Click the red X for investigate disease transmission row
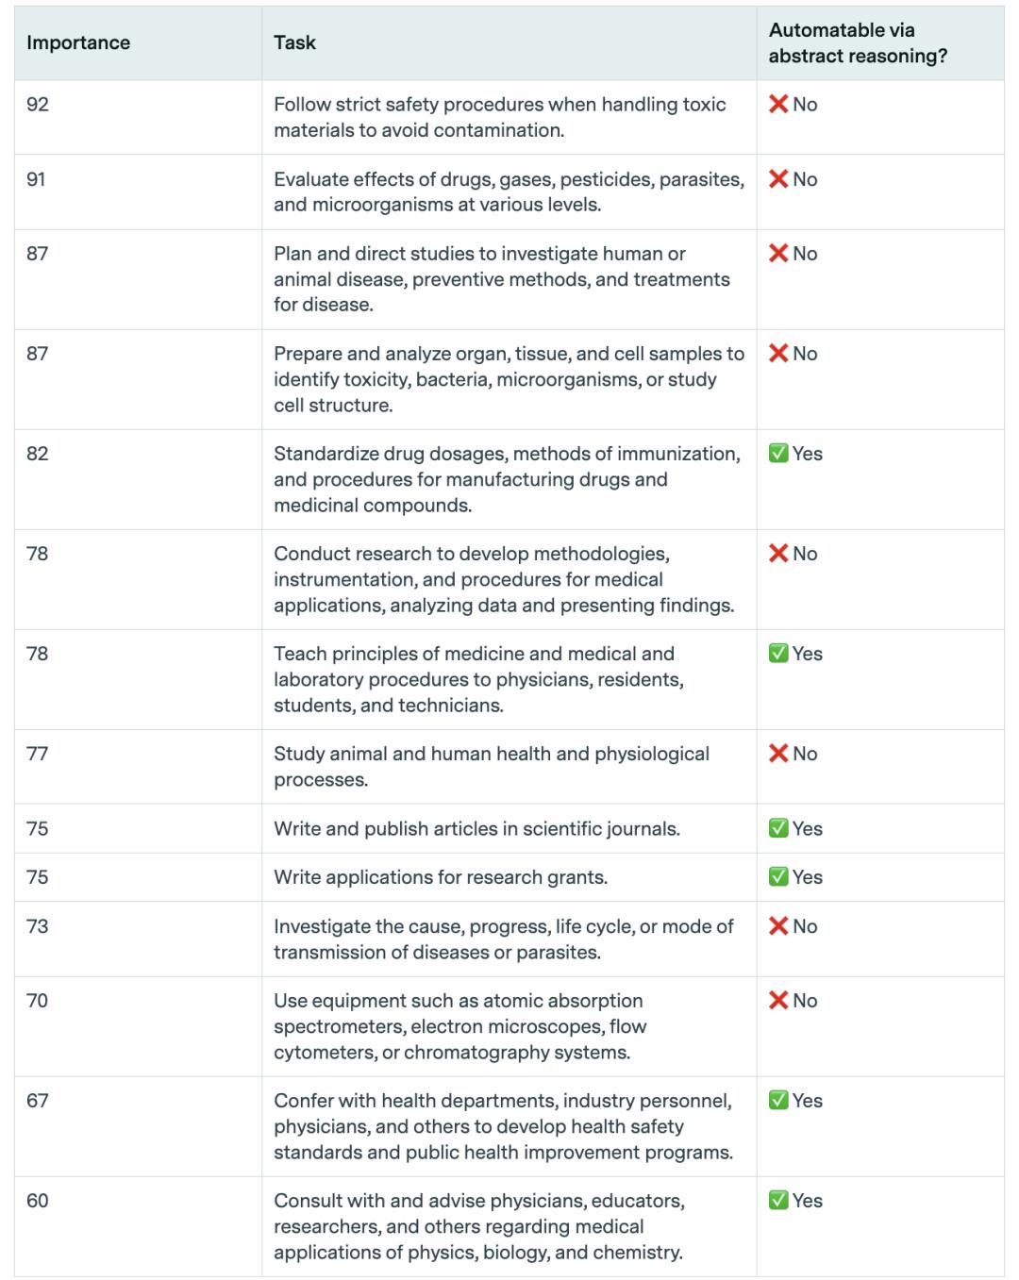This screenshot has height=1280, width=1019. (778, 926)
